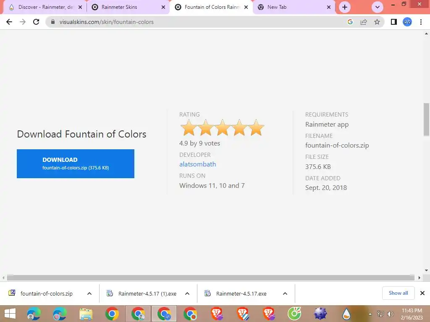Reload the current page
The width and height of the screenshot is (430, 322).
pyautogui.click(x=36, y=22)
